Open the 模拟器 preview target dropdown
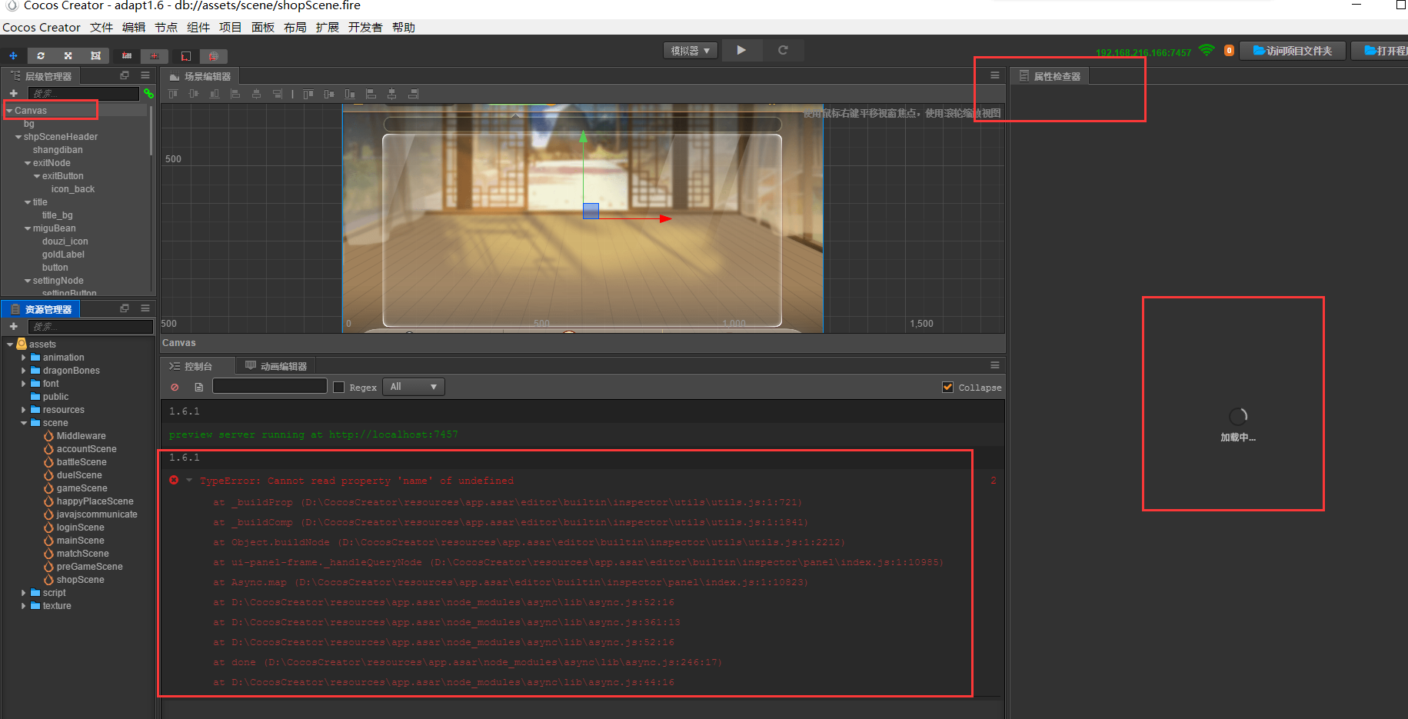Image resolution: width=1408 pixels, height=719 pixels. [690, 49]
